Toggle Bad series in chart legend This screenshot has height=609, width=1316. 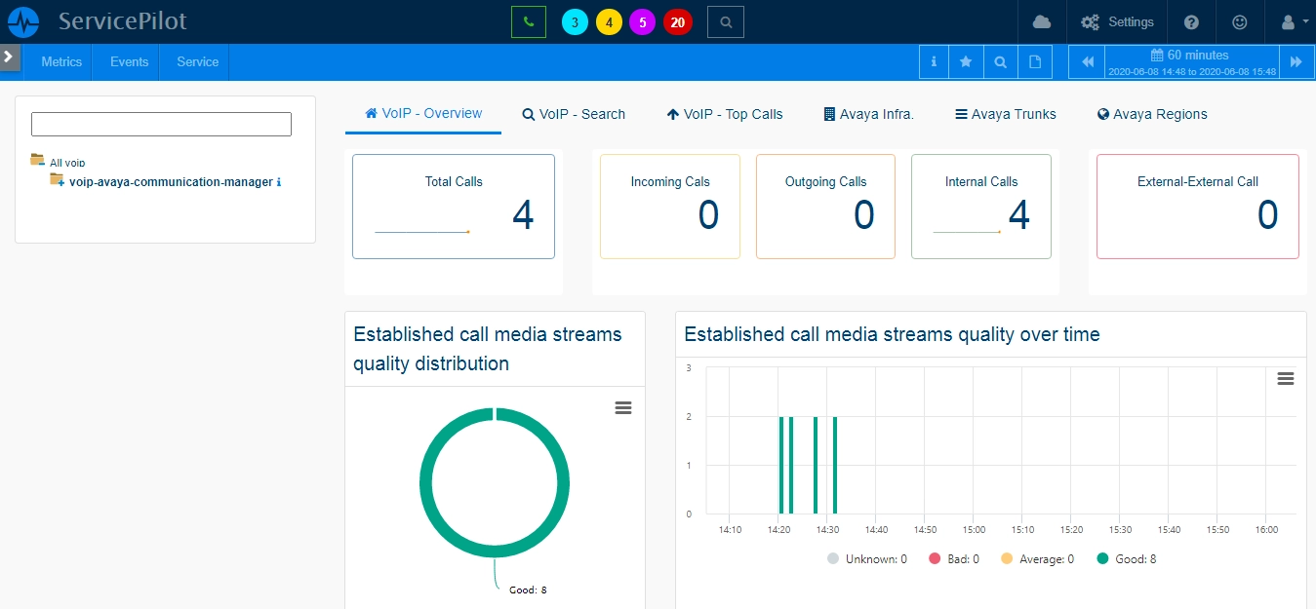[x=954, y=559]
